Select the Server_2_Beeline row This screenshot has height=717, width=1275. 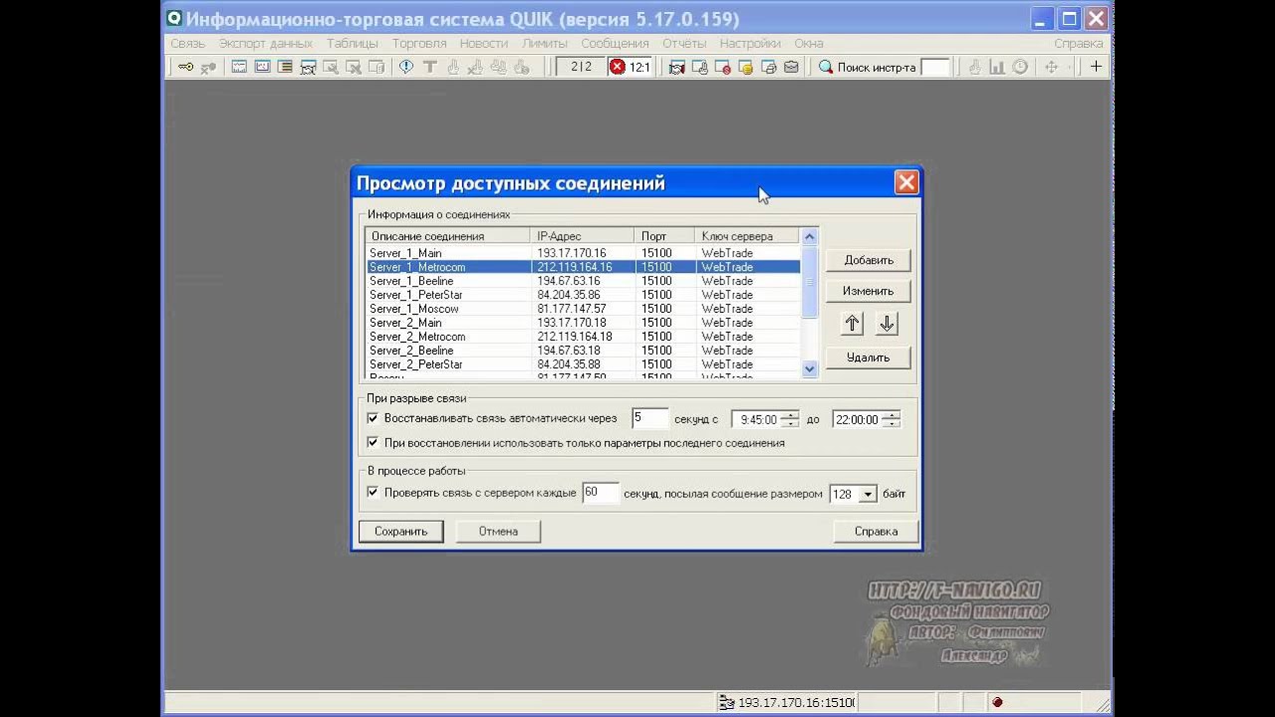[583, 351]
